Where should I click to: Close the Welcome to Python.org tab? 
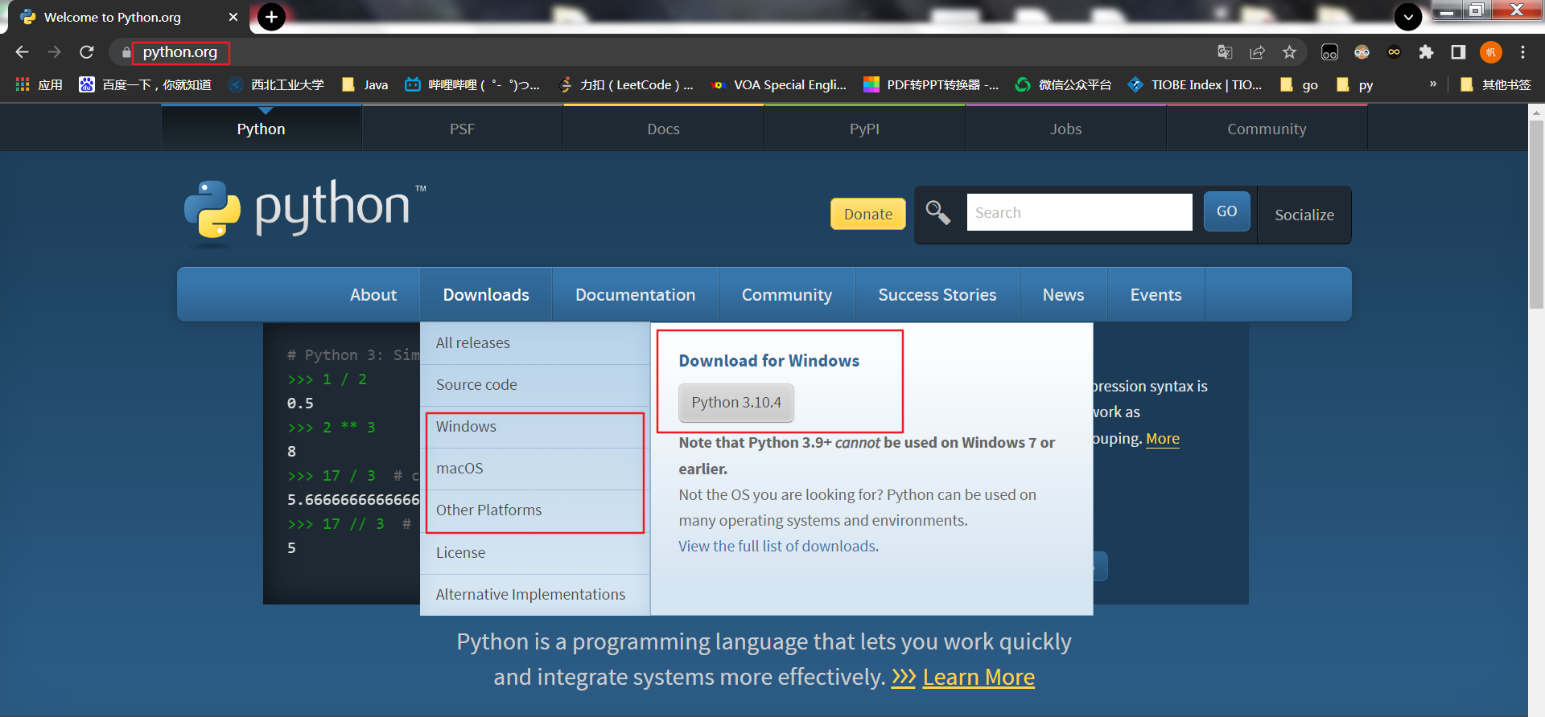[x=233, y=17]
